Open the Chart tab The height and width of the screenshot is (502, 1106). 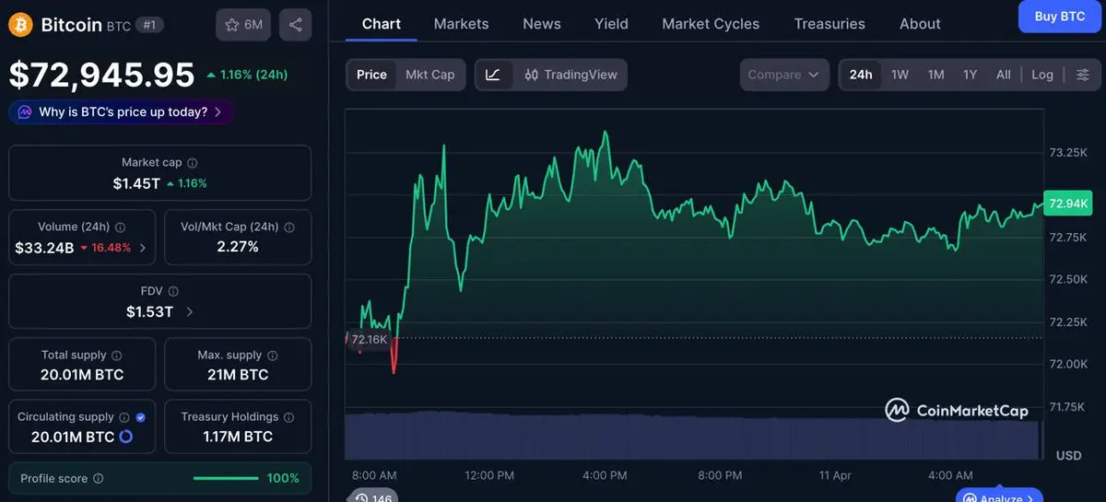coord(382,24)
